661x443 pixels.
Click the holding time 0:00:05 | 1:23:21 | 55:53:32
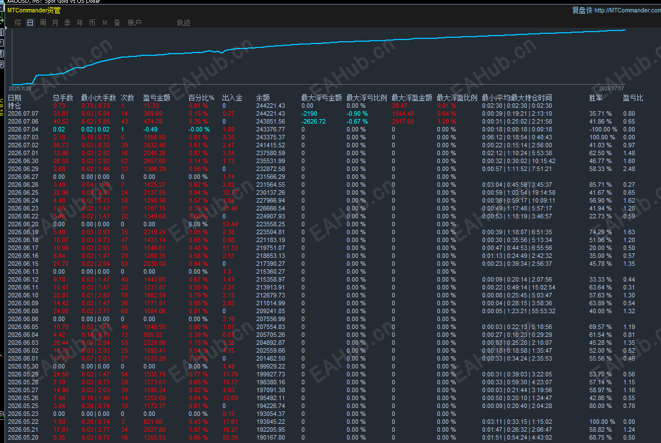pos(519,311)
